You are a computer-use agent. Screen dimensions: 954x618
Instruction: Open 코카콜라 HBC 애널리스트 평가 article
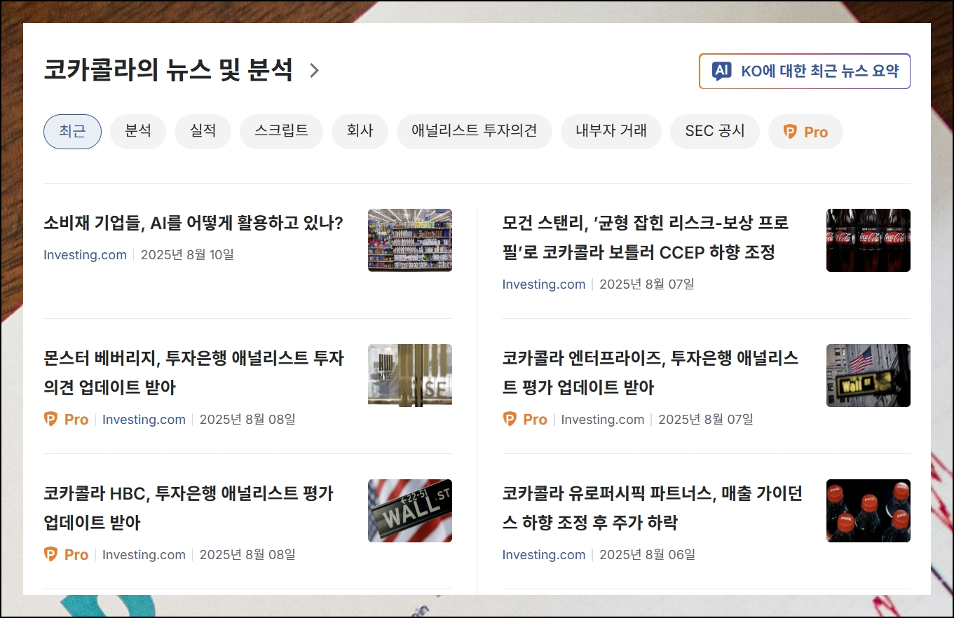click(x=189, y=508)
